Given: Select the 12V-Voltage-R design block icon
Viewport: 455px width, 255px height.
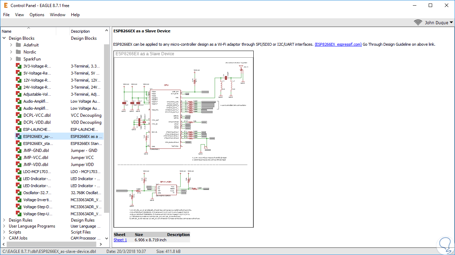Looking at the screenshot, I should point(19,80).
